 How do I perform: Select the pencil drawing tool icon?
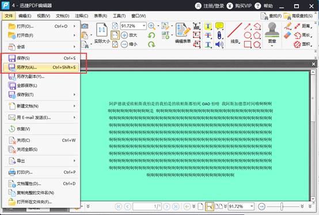click(288, 26)
